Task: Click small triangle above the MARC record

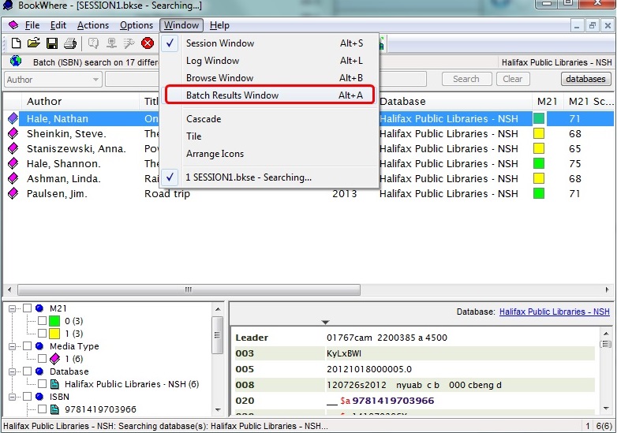Action: tap(325, 322)
